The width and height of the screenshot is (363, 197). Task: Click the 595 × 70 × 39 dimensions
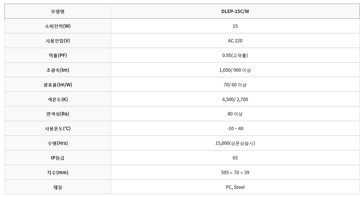(235, 173)
